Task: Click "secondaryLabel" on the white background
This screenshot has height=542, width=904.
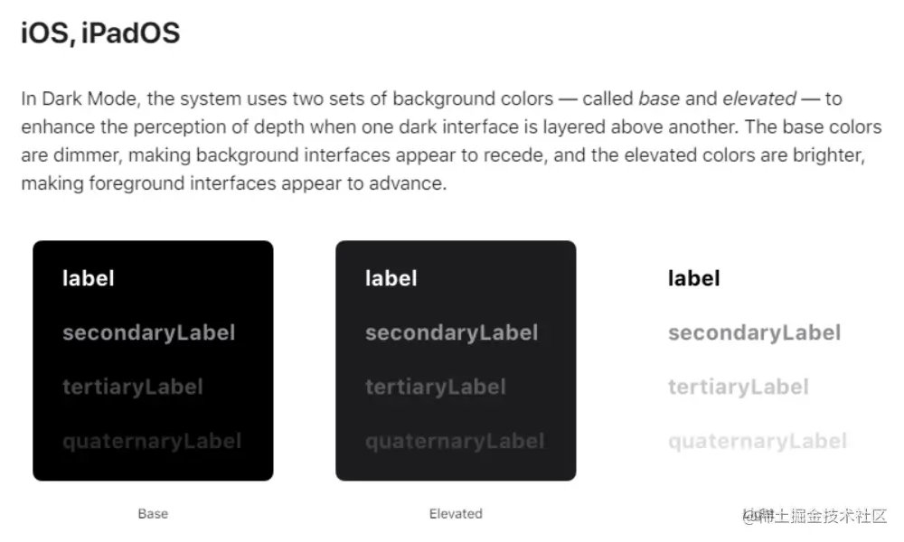Action: pyautogui.click(x=754, y=332)
